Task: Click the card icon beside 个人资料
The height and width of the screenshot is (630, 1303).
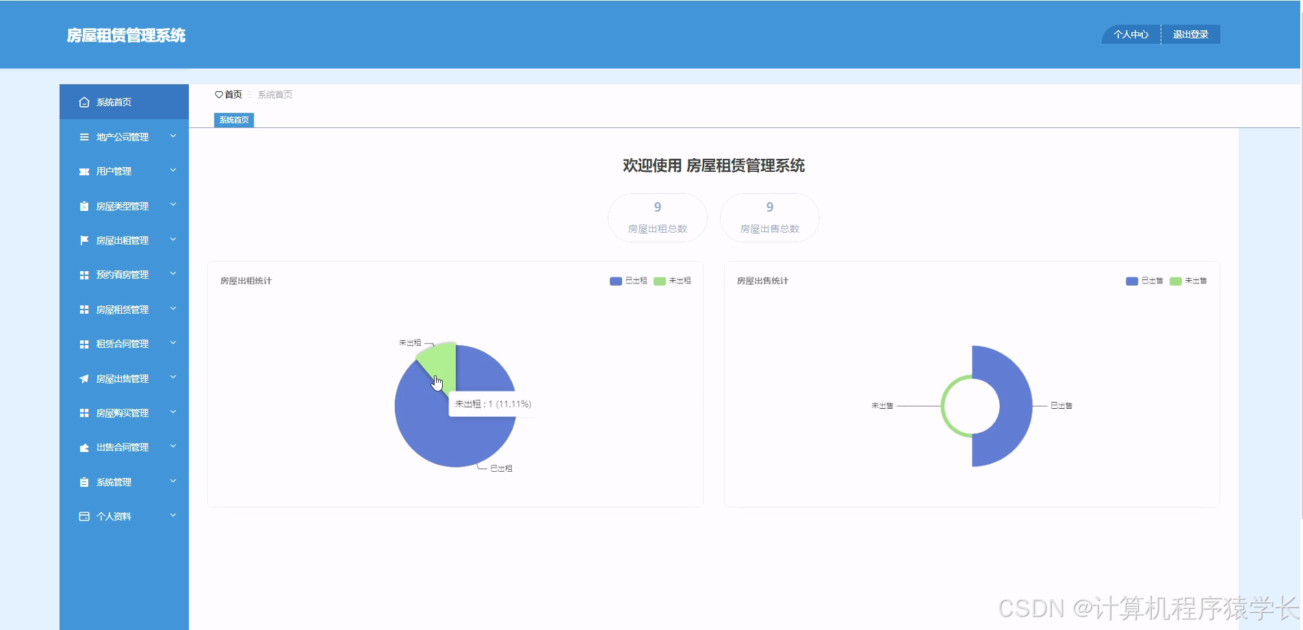Action: pos(84,516)
